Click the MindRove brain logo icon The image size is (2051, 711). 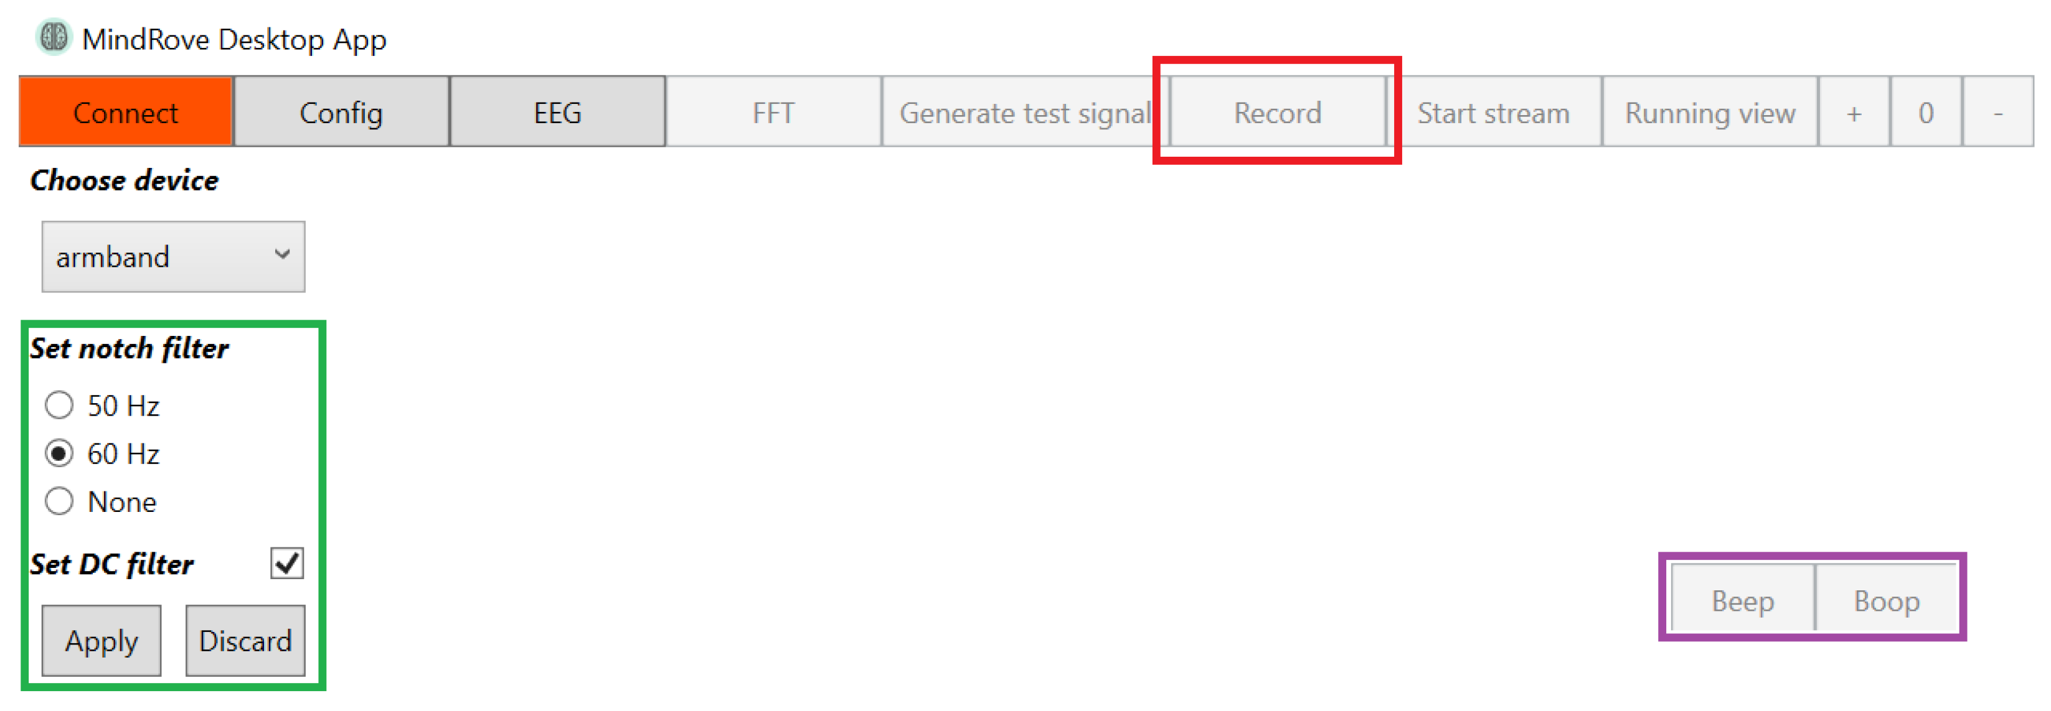(54, 37)
